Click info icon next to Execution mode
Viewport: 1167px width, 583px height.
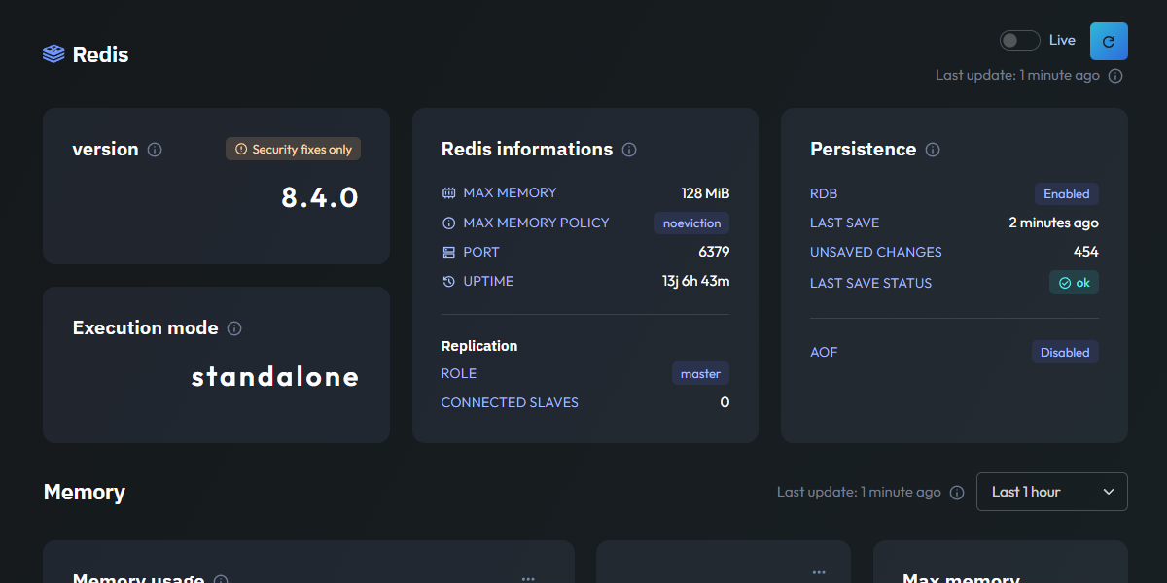coord(234,328)
